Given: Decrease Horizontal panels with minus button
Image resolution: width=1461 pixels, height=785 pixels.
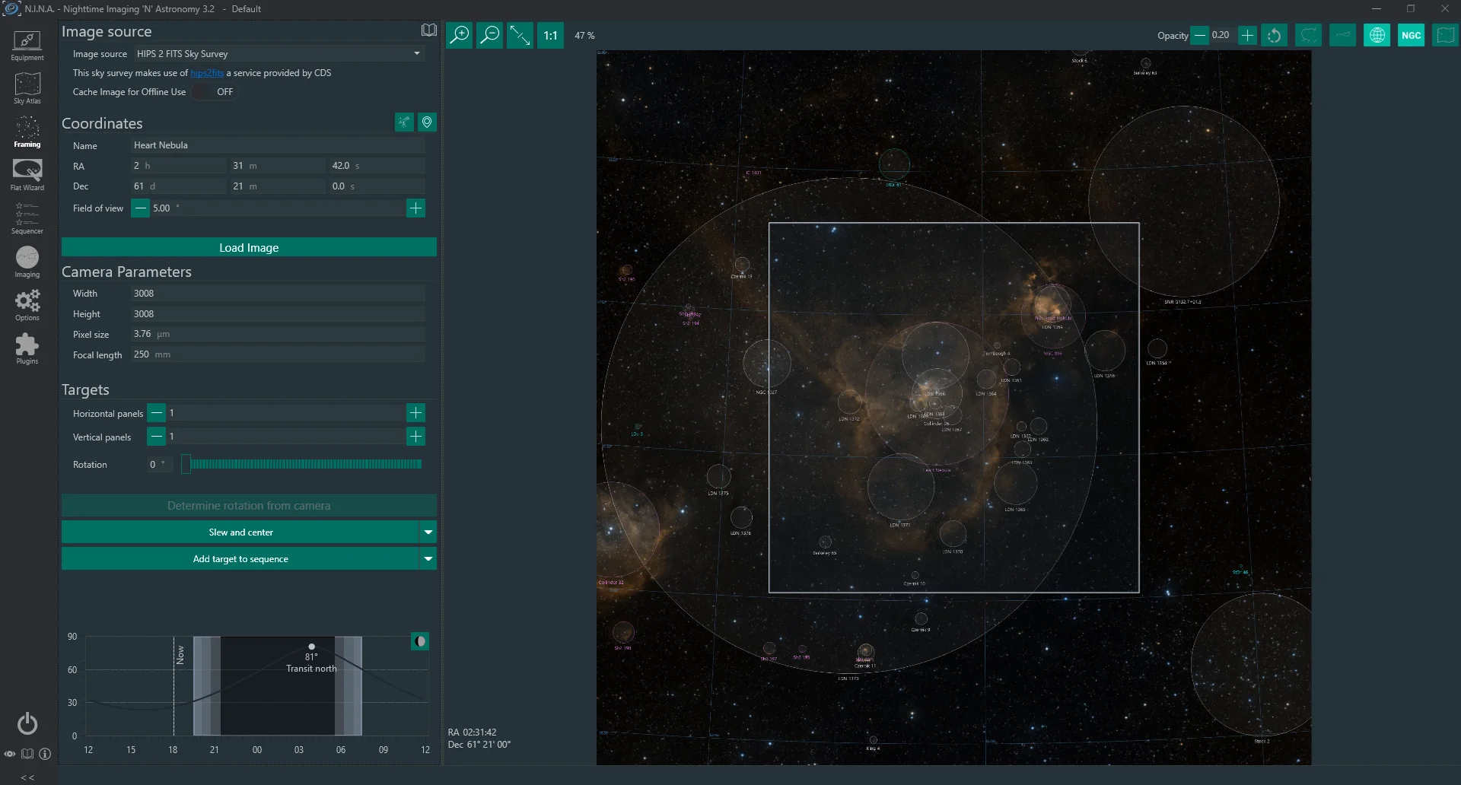Looking at the screenshot, I should 156,413.
